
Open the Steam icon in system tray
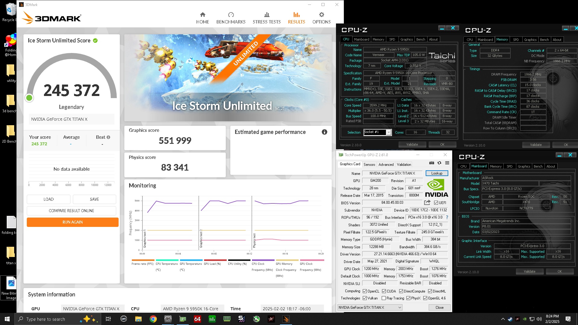point(510,319)
